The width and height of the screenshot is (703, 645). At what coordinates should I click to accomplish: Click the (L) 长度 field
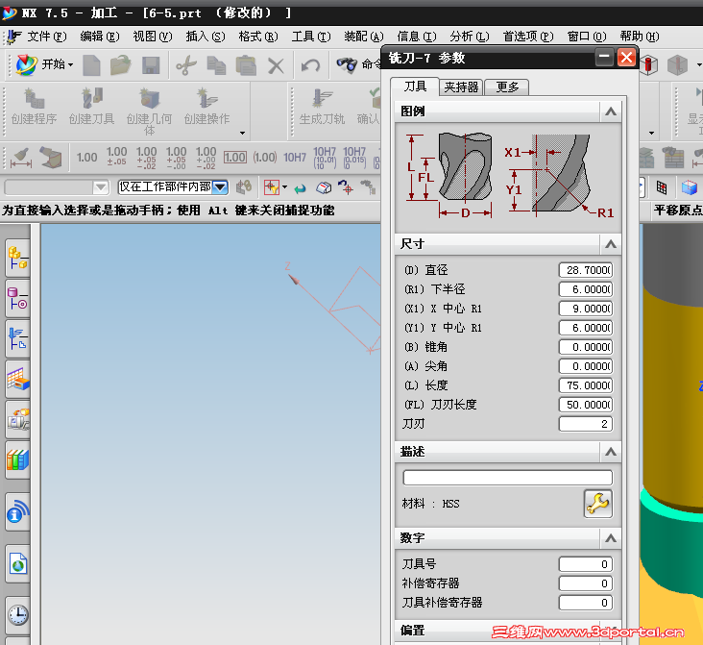coord(586,385)
